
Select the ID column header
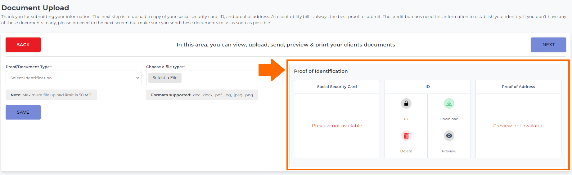tap(427, 87)
